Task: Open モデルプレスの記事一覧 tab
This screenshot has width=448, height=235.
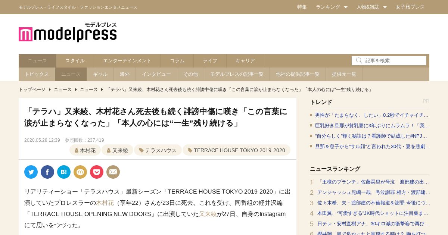Action: pos(237,74)
